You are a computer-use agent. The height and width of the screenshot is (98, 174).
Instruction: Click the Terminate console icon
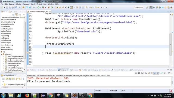136,73
